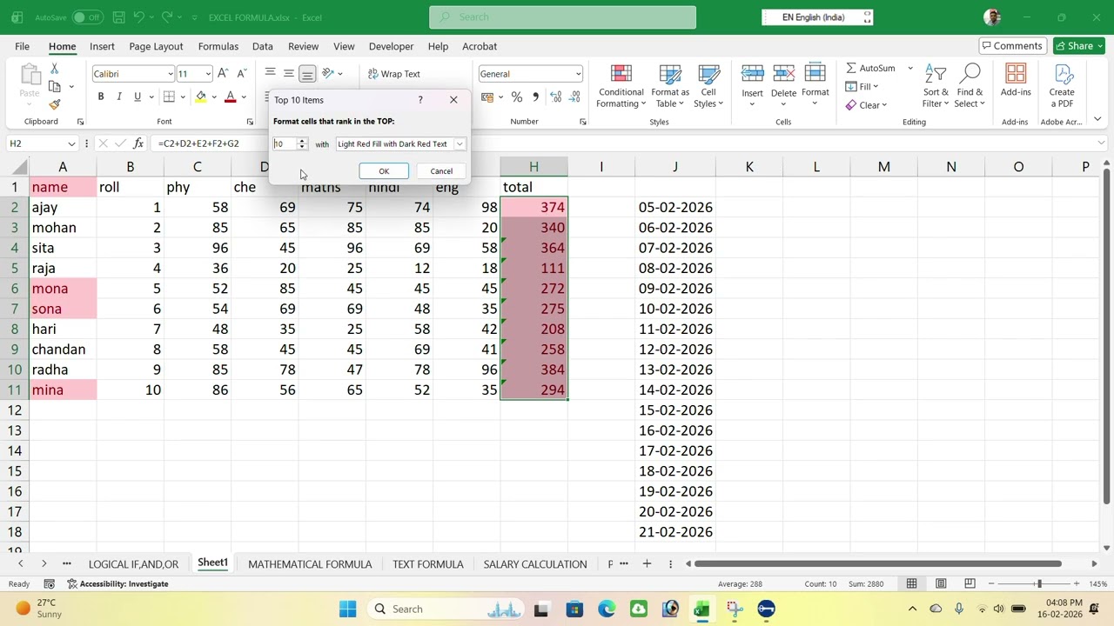This screenshot has width=1114, height=626.
Task: Click the Orientation text-angle icon
Action: tap(327, 74)
